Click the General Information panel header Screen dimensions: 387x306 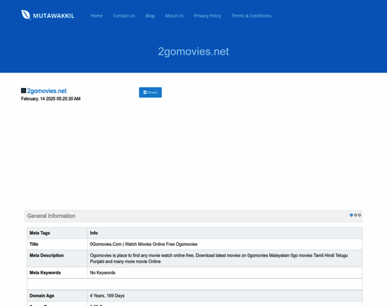(193, 216)
